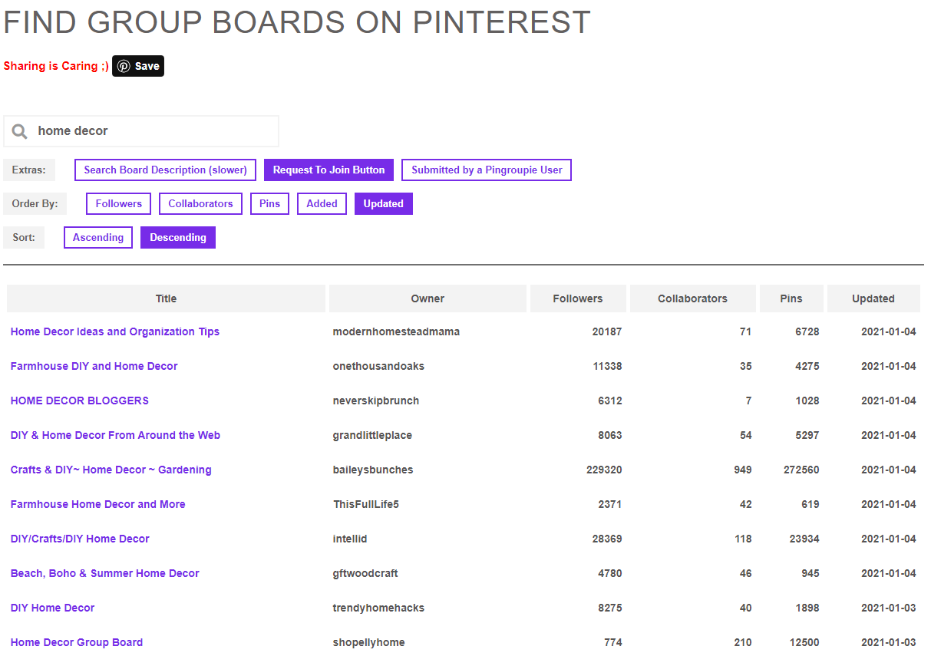Click follower count 11338

pos(607,367)
